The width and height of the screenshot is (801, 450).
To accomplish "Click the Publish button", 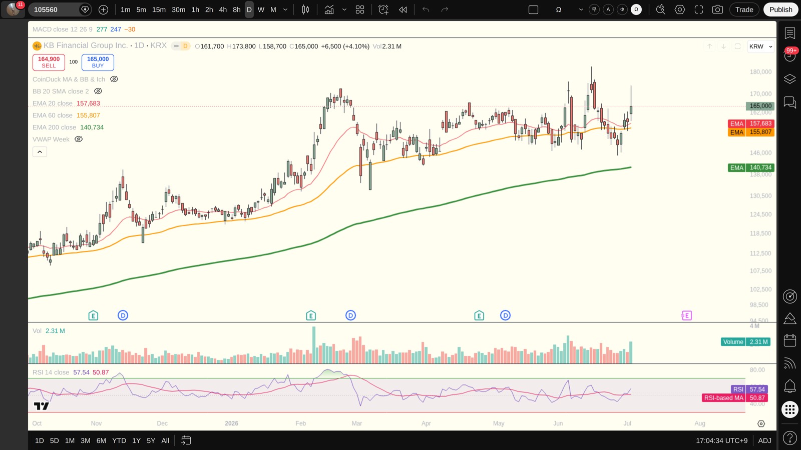I will tap(781, 9).
